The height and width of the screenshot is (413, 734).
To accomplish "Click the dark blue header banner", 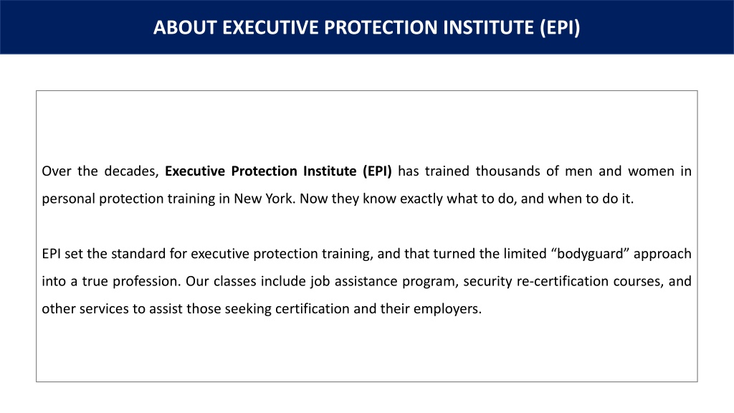I will pyautogui.click(x=367, y=27).
